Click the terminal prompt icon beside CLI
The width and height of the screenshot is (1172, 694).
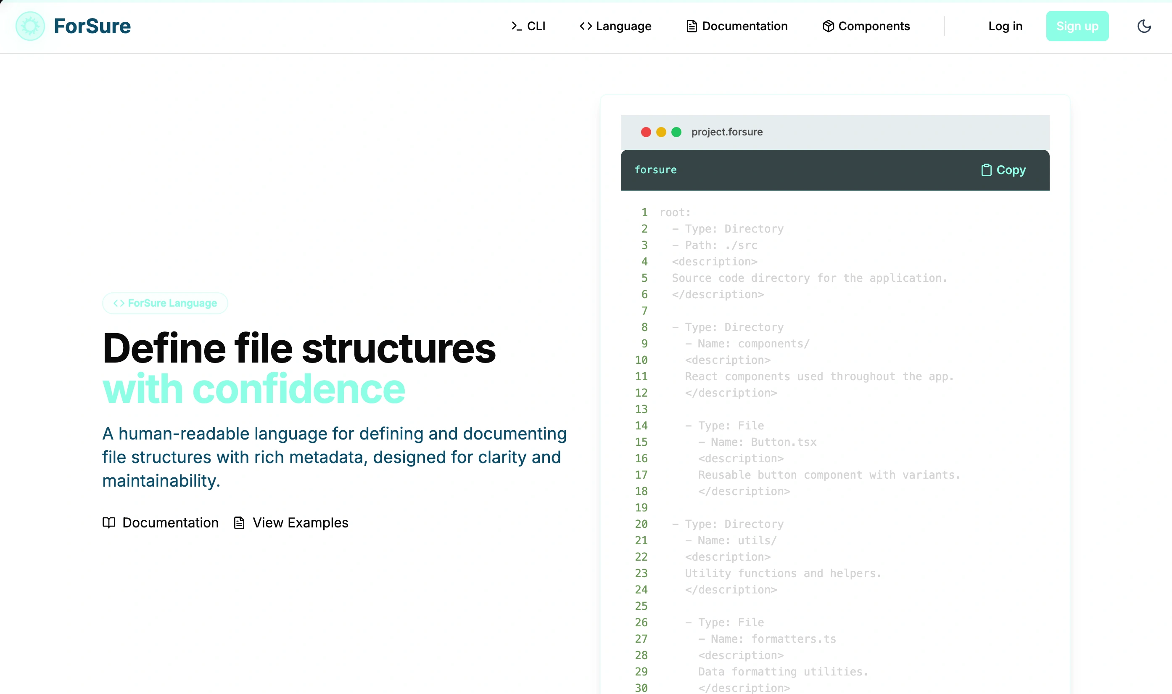coord(516,26)
